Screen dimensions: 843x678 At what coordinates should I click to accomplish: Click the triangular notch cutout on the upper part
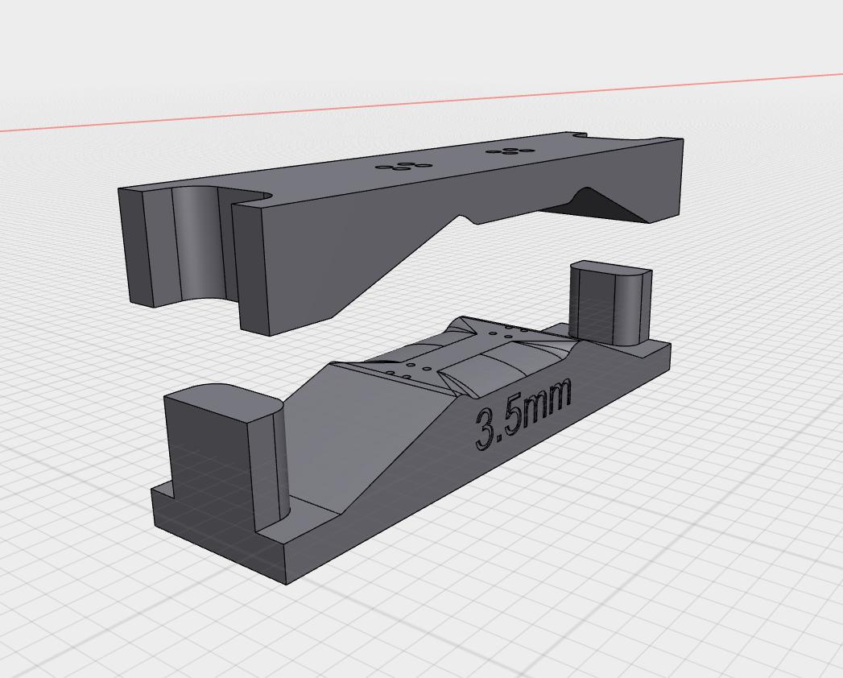click(x=596, y=205)
